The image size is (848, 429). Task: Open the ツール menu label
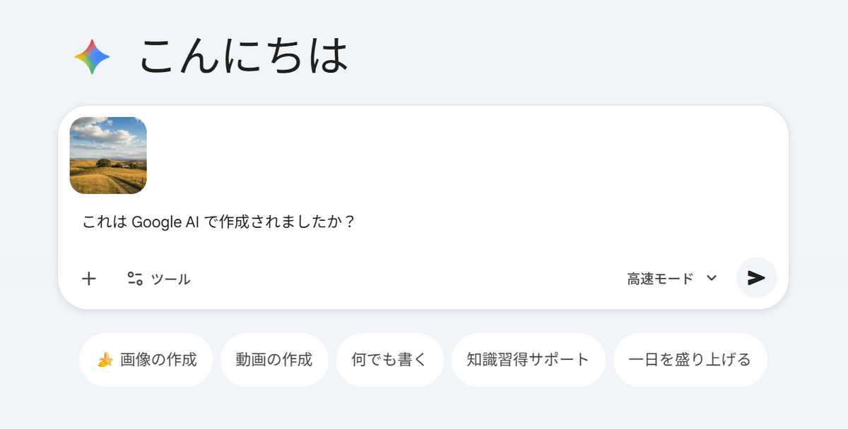point(171,279)
